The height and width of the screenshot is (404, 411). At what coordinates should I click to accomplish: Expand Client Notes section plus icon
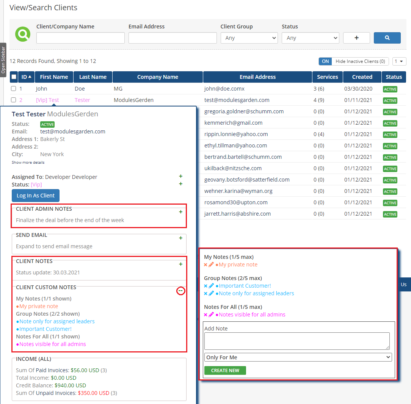(x=180, y=264)
